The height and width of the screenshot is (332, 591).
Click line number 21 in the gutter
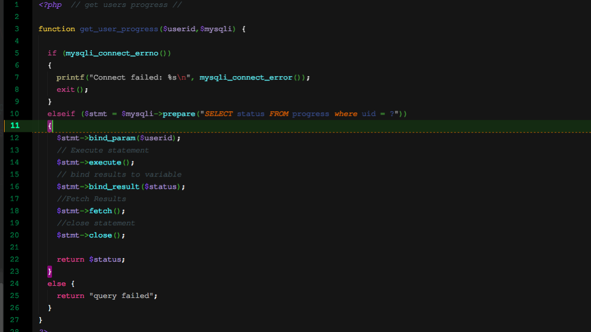[14, 247]
